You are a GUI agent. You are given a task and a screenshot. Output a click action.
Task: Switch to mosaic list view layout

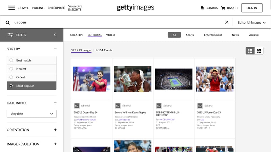259,51
